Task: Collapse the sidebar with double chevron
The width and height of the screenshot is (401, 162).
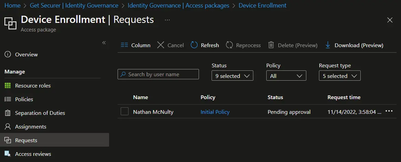Action: pos(104,43)
